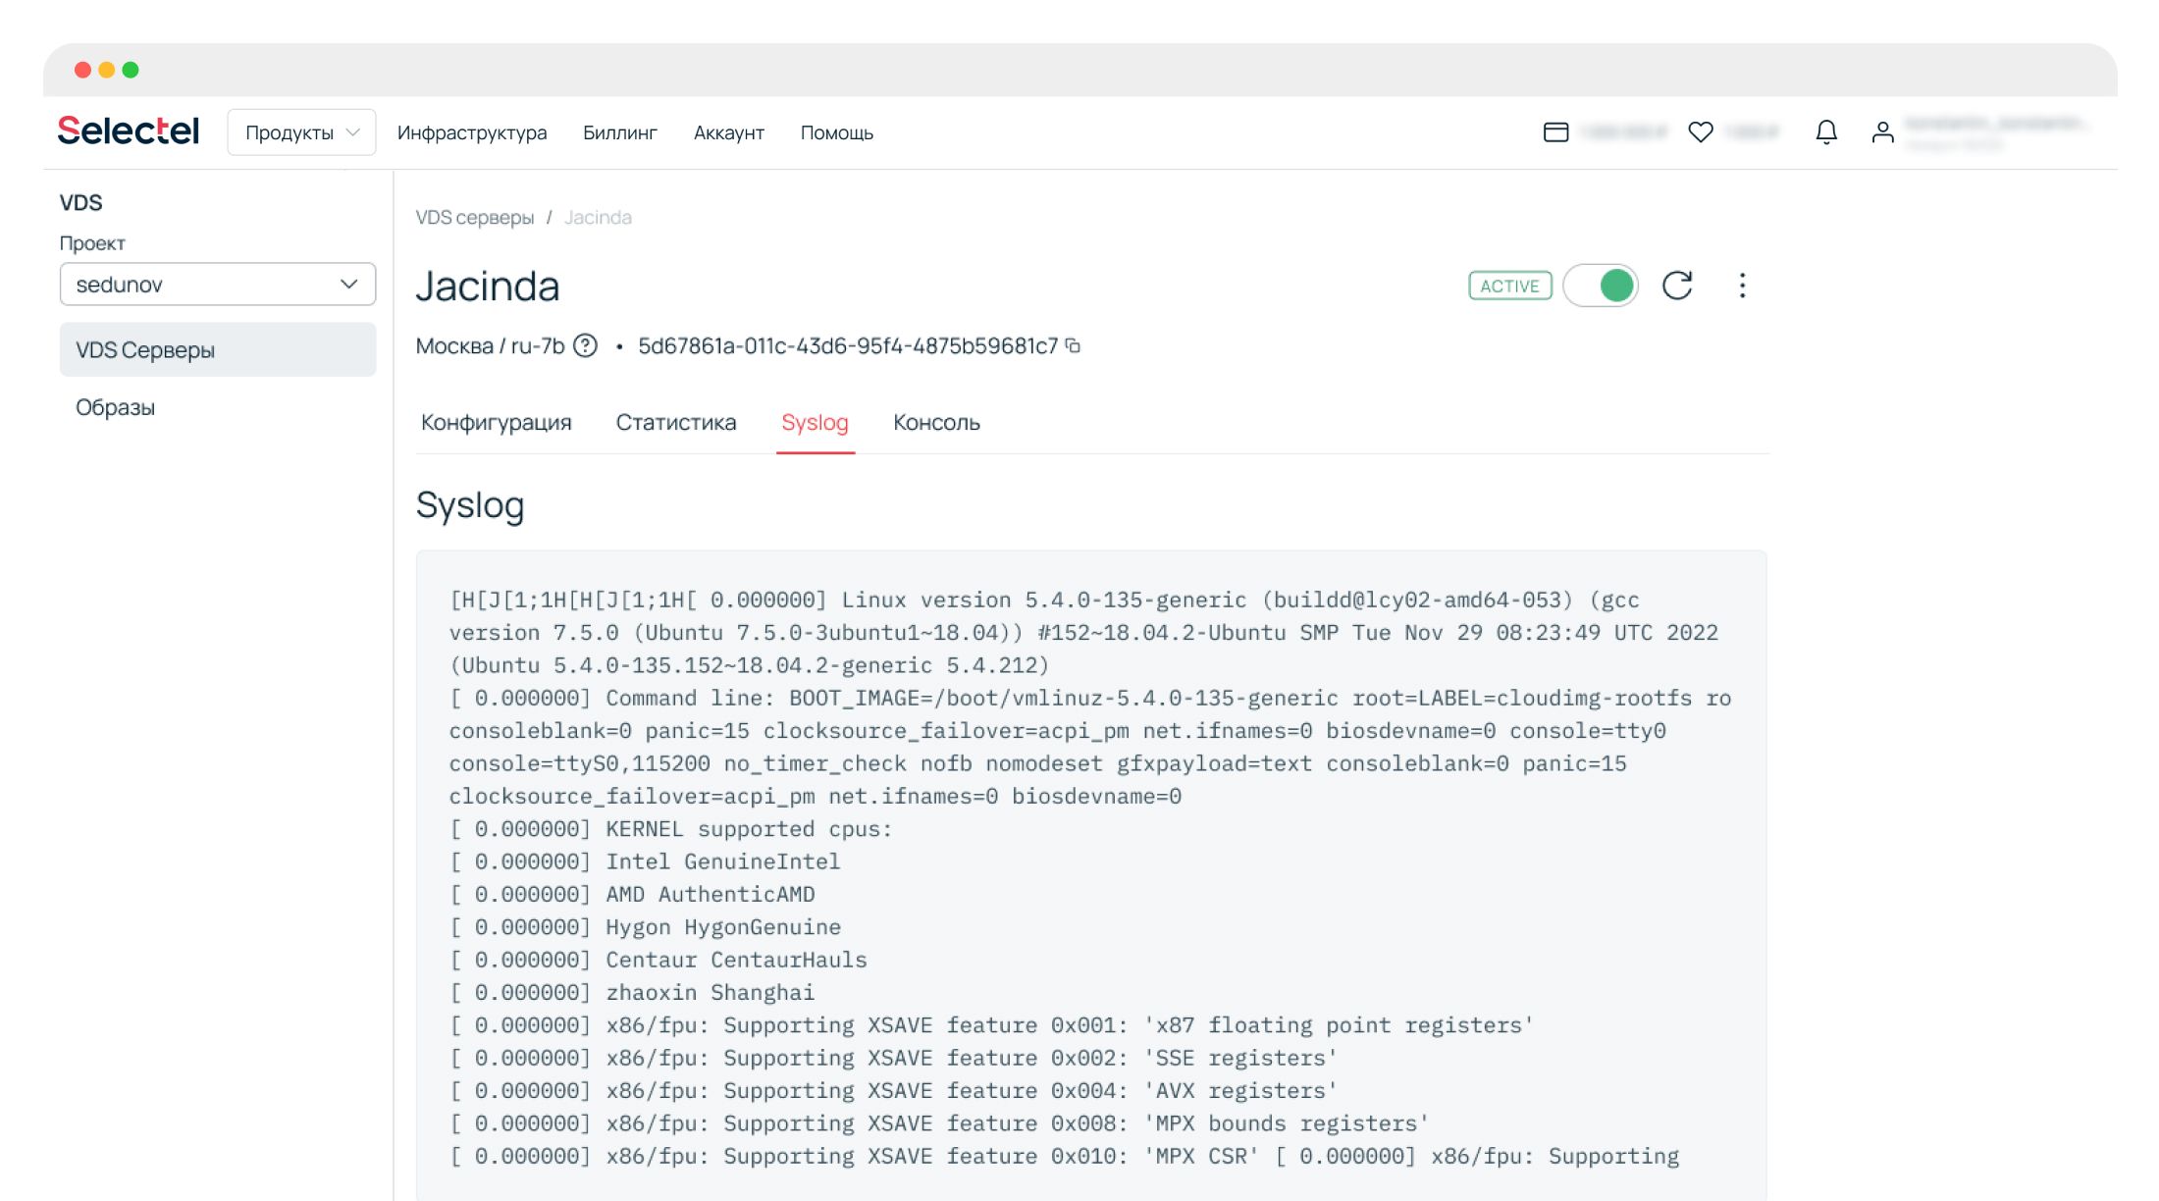Open the Статистика tab
2159x1201 pixels.
pos(675,422)
